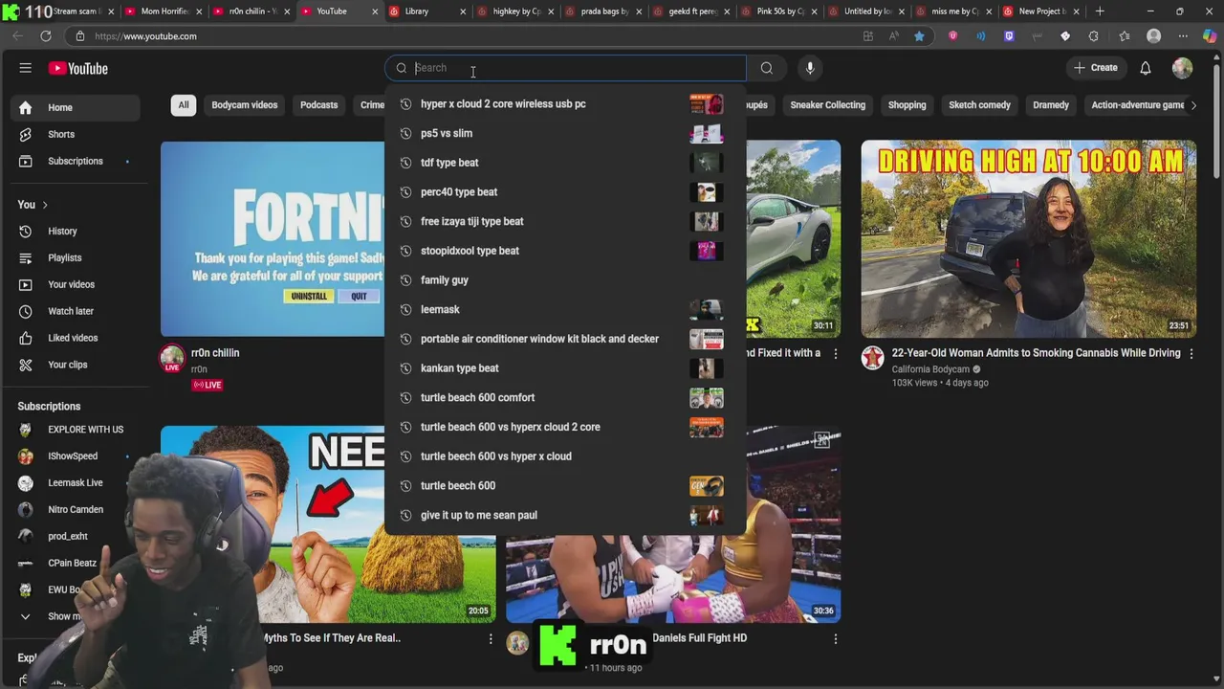Open the notifications bell
Viewport: 1224px width, 689px height.
pos(1146,68)
